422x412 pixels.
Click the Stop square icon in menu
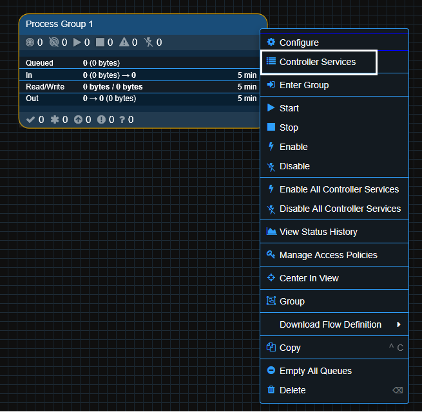(x=271, y=127)
